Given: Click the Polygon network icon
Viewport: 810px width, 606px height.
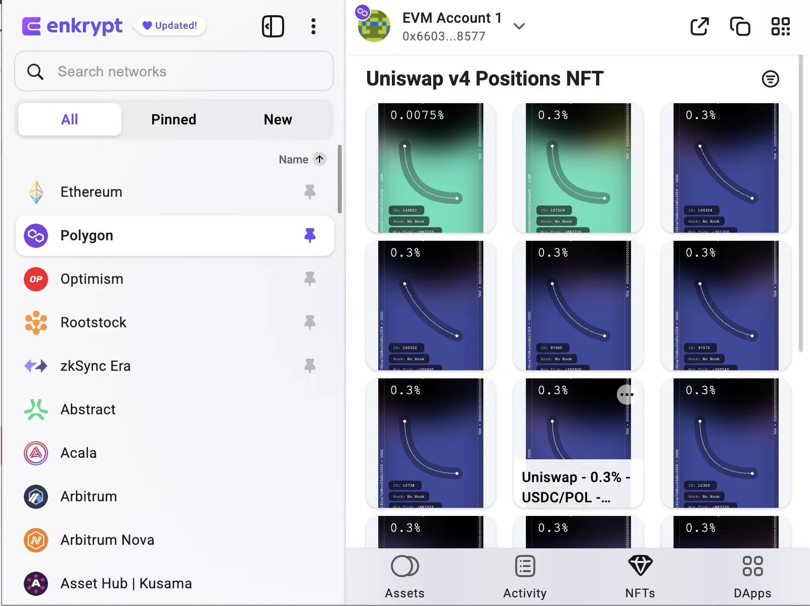Looking at the screenshot, I should [36, 236].
